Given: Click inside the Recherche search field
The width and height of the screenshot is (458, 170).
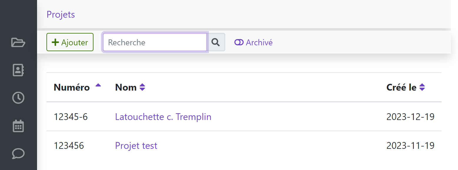Looking at the screenshot, I should click(x=154, y=42).
